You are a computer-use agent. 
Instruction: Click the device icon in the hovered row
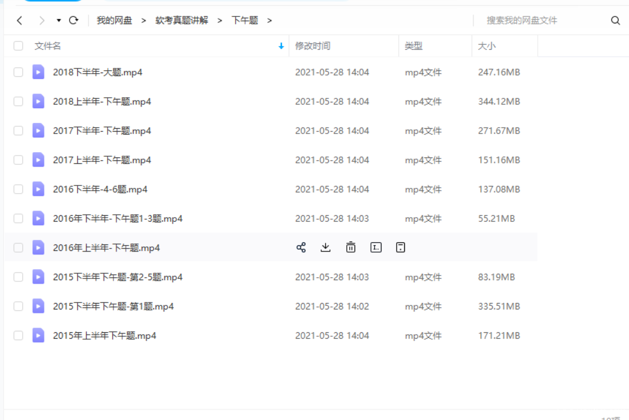click(400, 247)
